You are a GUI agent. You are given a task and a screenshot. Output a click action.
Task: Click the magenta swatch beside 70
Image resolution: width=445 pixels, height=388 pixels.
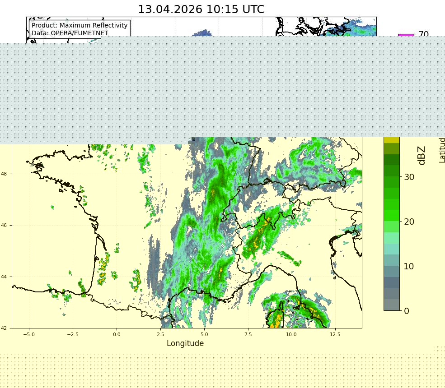coord(406,35)
